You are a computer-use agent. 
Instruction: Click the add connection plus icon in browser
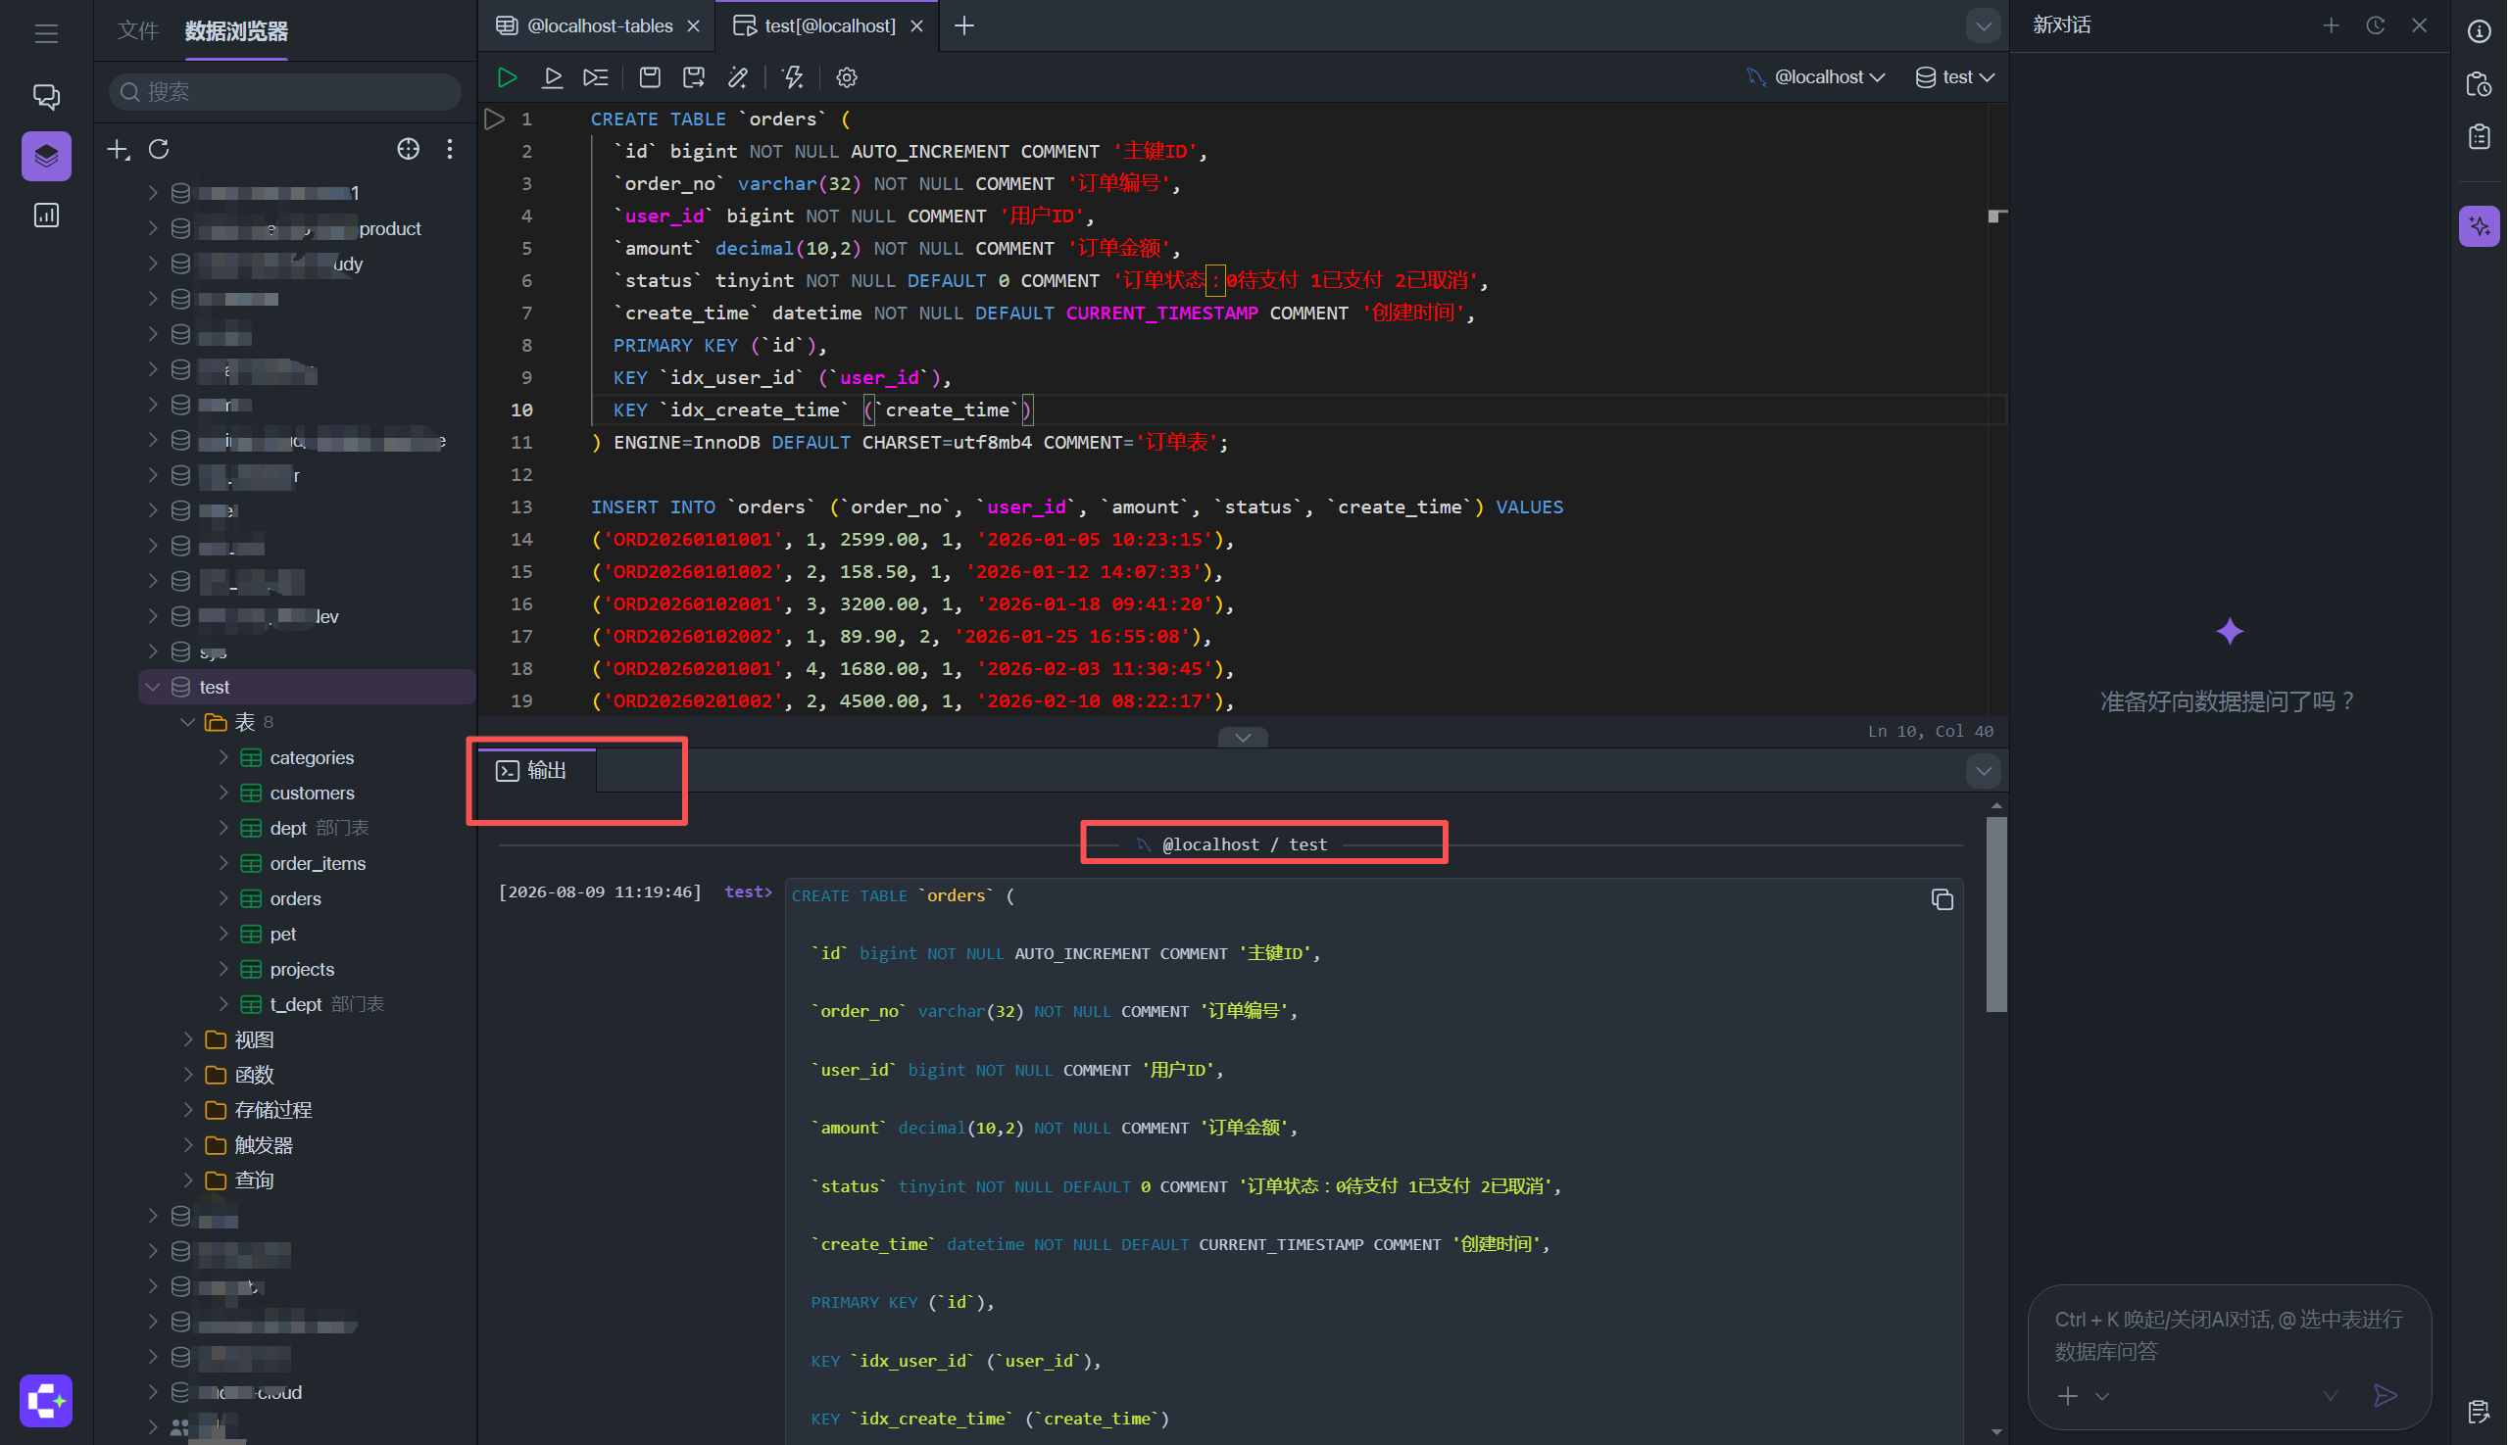tap(119, 149)
